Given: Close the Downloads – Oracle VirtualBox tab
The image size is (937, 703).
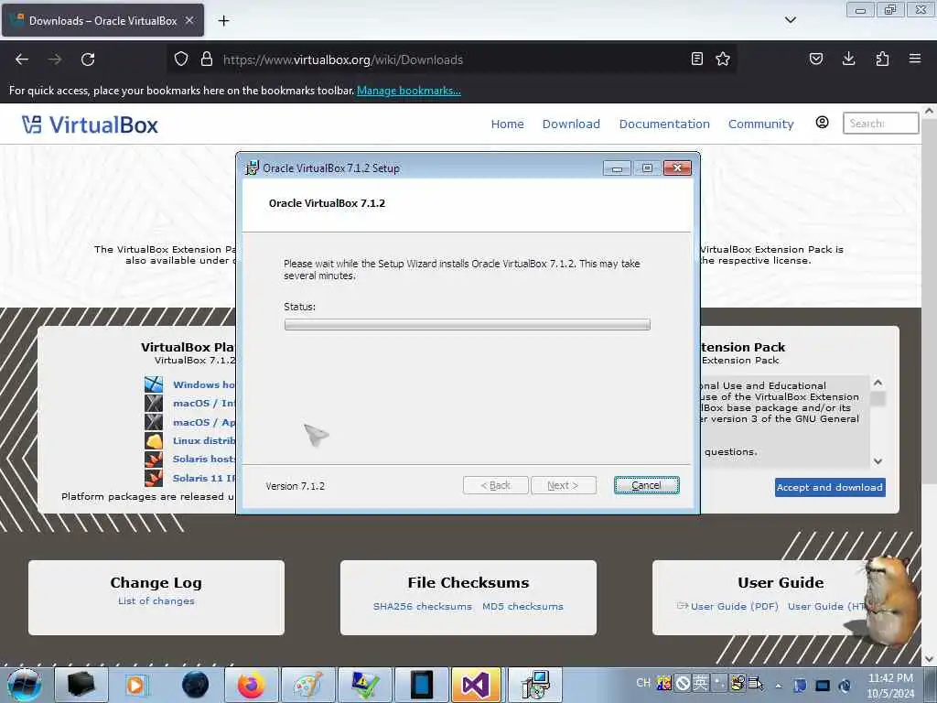Looking at the screenshot, I should (189, 20).
